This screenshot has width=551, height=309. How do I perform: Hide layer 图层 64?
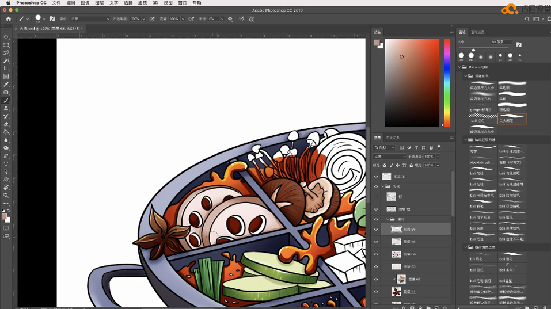376,254
